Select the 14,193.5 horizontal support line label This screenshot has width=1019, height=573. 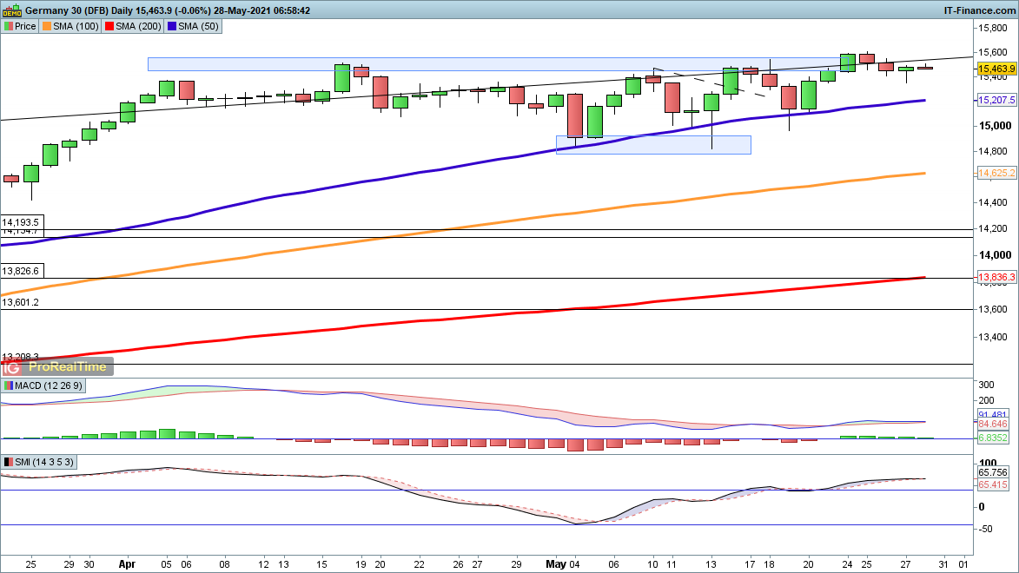click(x=21, y=222)
